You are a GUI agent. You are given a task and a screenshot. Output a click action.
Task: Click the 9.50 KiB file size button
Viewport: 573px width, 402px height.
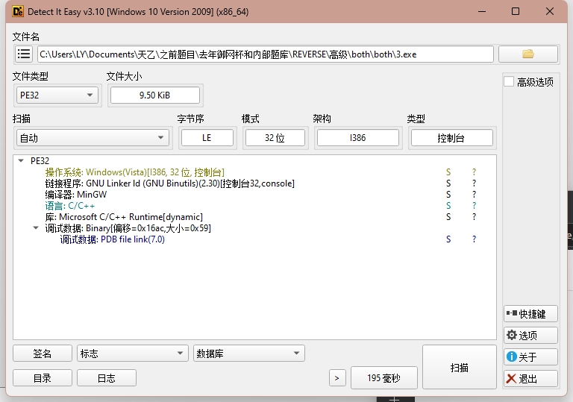155,95
